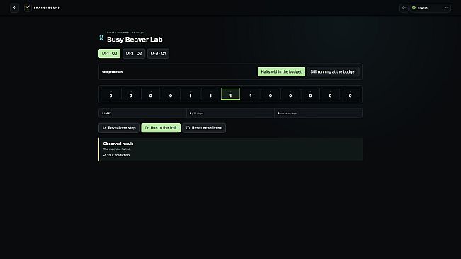The height and width of the screenshot is (259, 461).
Task: Click the Busy Beaver Lab title icon
Action: (x=101, y=38)
